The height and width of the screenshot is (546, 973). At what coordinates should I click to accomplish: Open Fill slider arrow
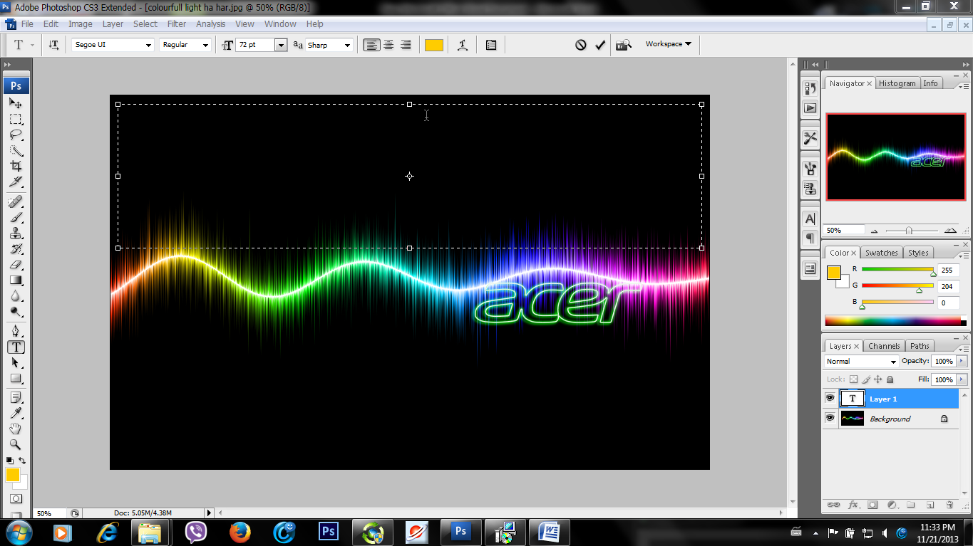tap(962, 380)
